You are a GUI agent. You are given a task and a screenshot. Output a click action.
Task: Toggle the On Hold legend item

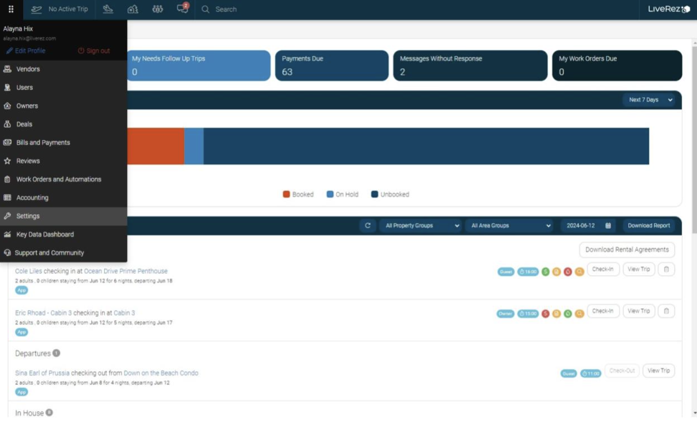click(342, 194)
